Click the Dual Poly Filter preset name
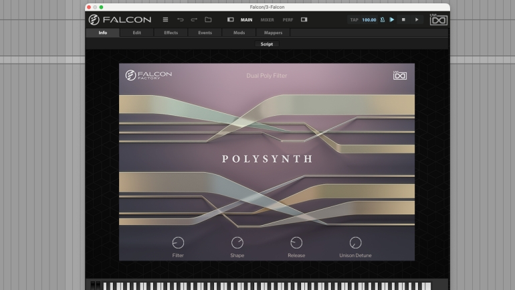The image size is (515, 290). (267, 76)
